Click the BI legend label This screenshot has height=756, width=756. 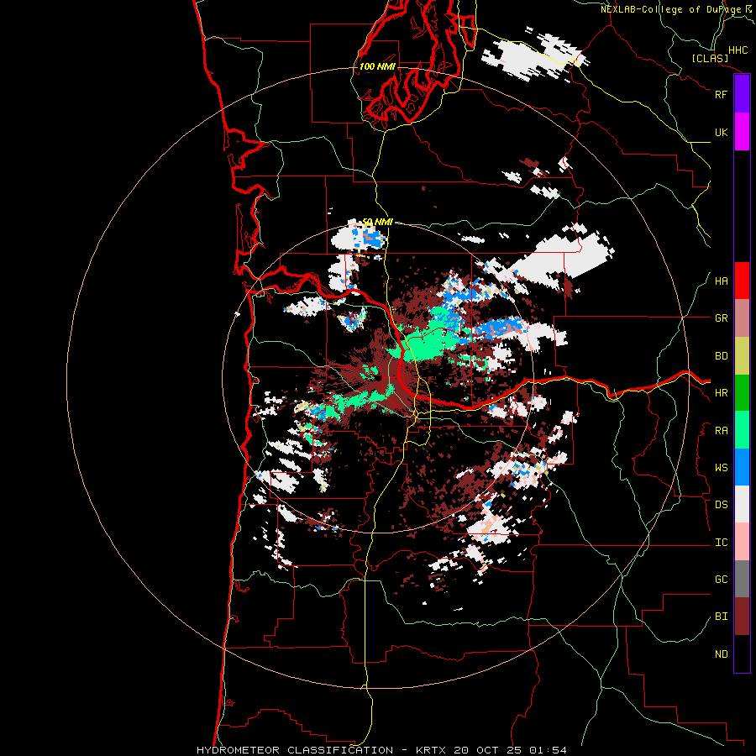(721, 617)
